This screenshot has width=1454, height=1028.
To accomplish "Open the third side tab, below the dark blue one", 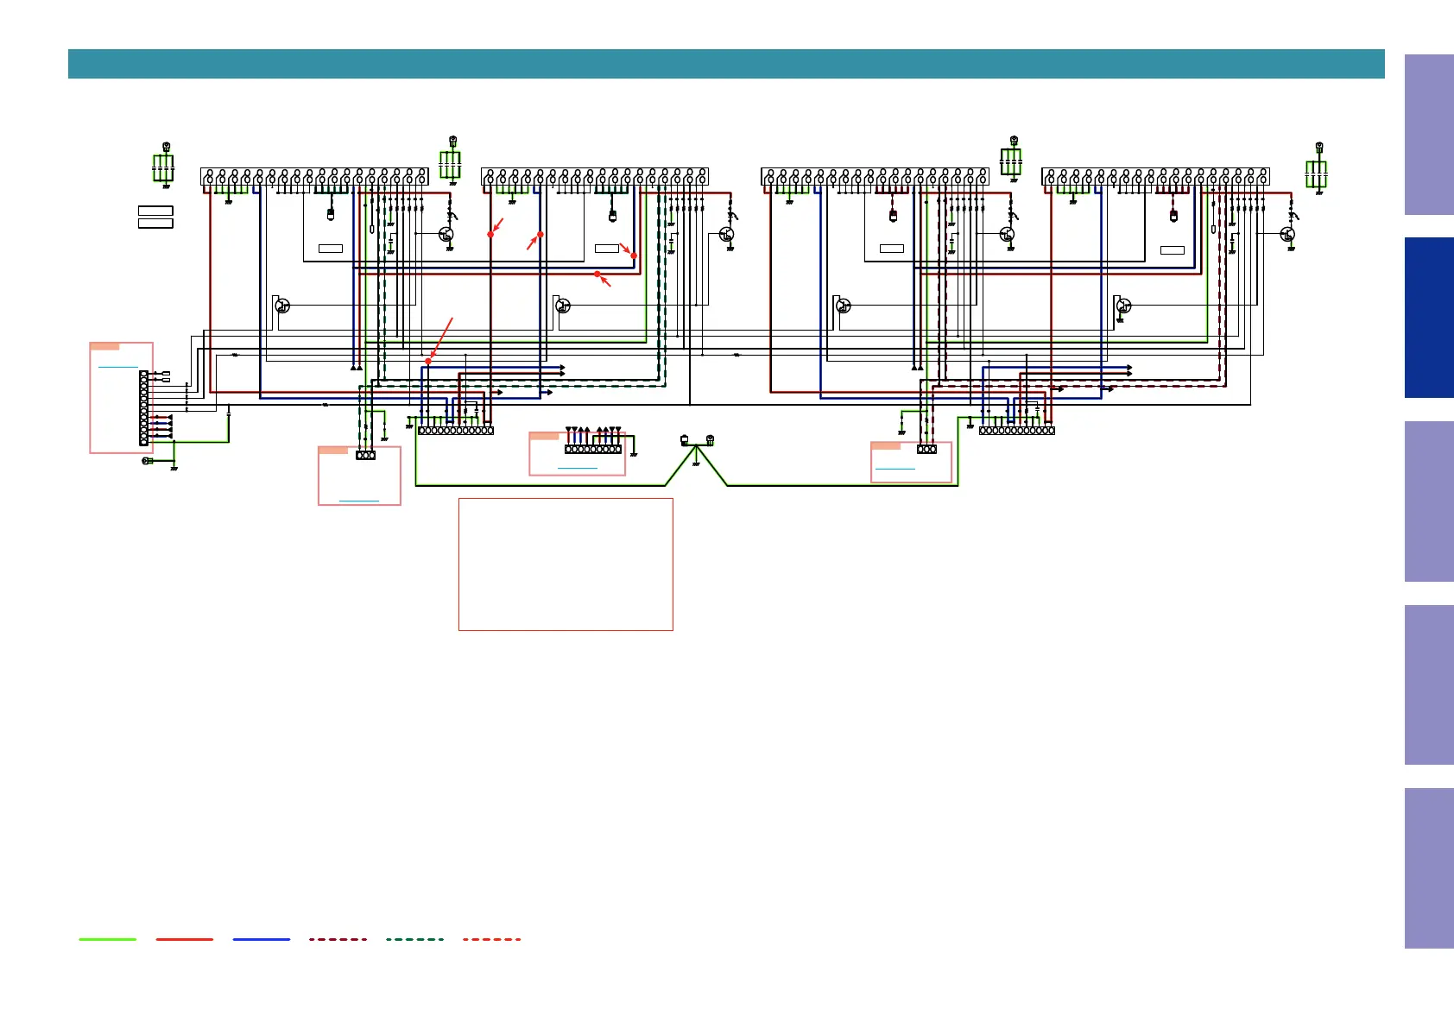I will (x=1429, y=501).
